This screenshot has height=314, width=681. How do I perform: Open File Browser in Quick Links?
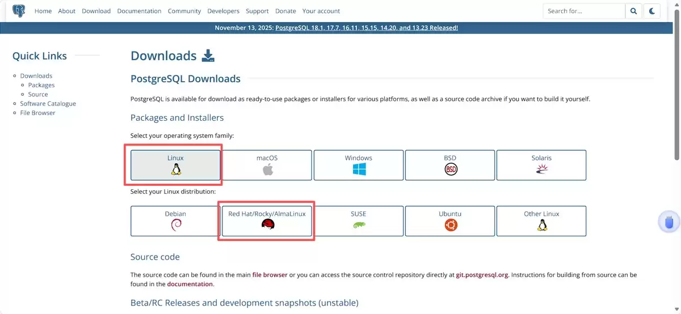[x=38, y=113]
